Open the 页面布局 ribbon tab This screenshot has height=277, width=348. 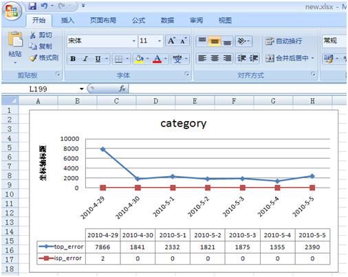103,21
